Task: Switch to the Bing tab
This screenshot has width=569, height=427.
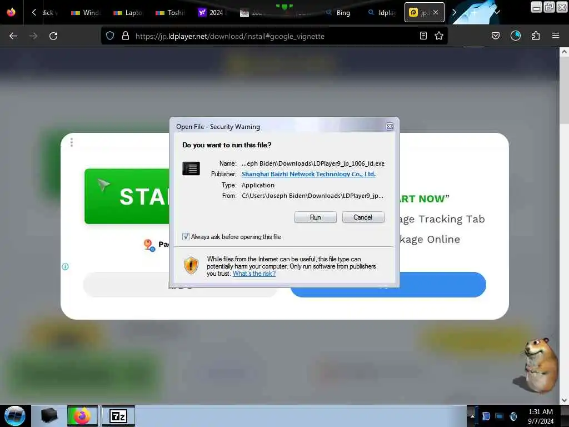Action: pyautogui.click(x=340, y=13)
